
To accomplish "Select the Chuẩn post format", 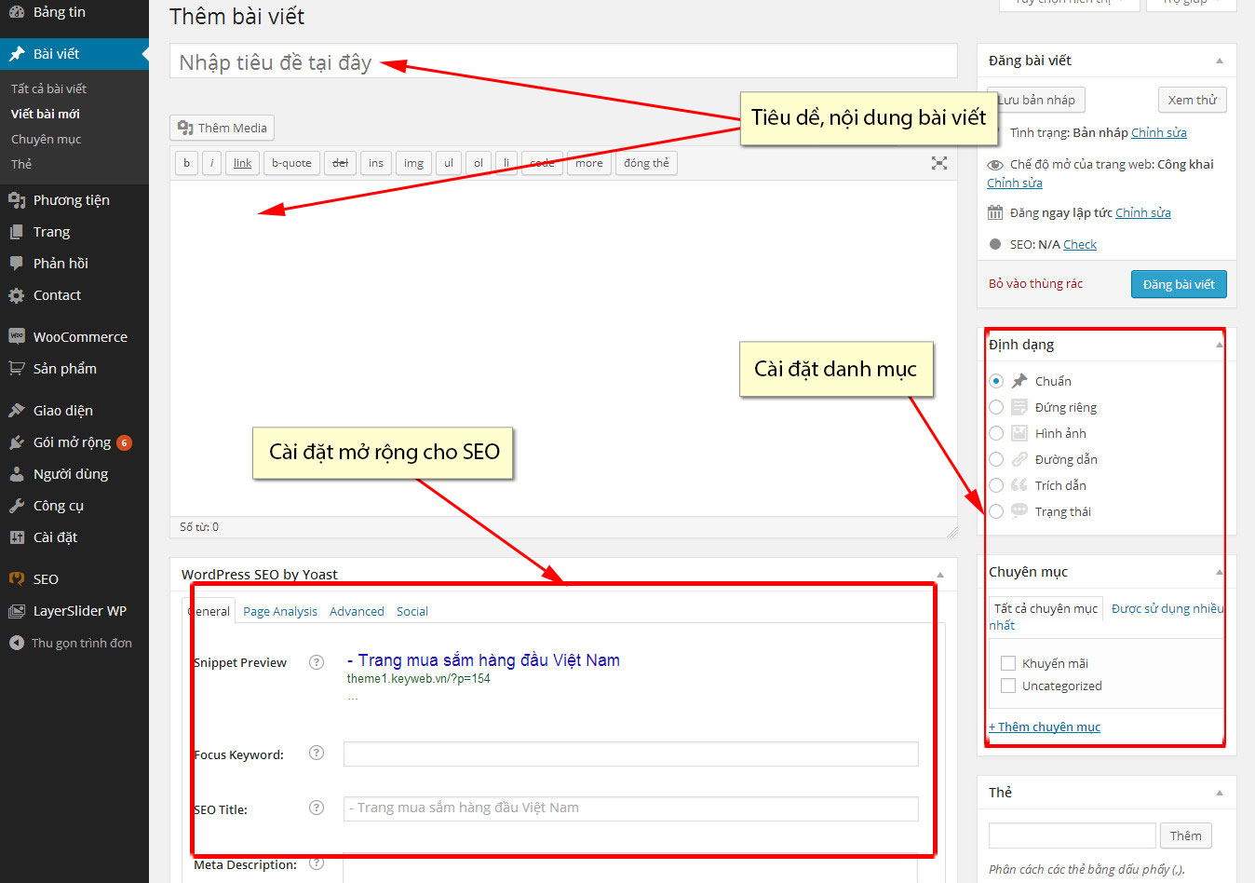I will [x=996, y=381].
